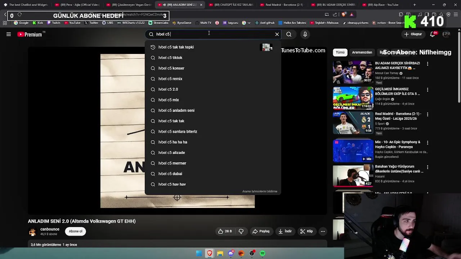Open options menu for GTA 5 video

pos(428,90)
